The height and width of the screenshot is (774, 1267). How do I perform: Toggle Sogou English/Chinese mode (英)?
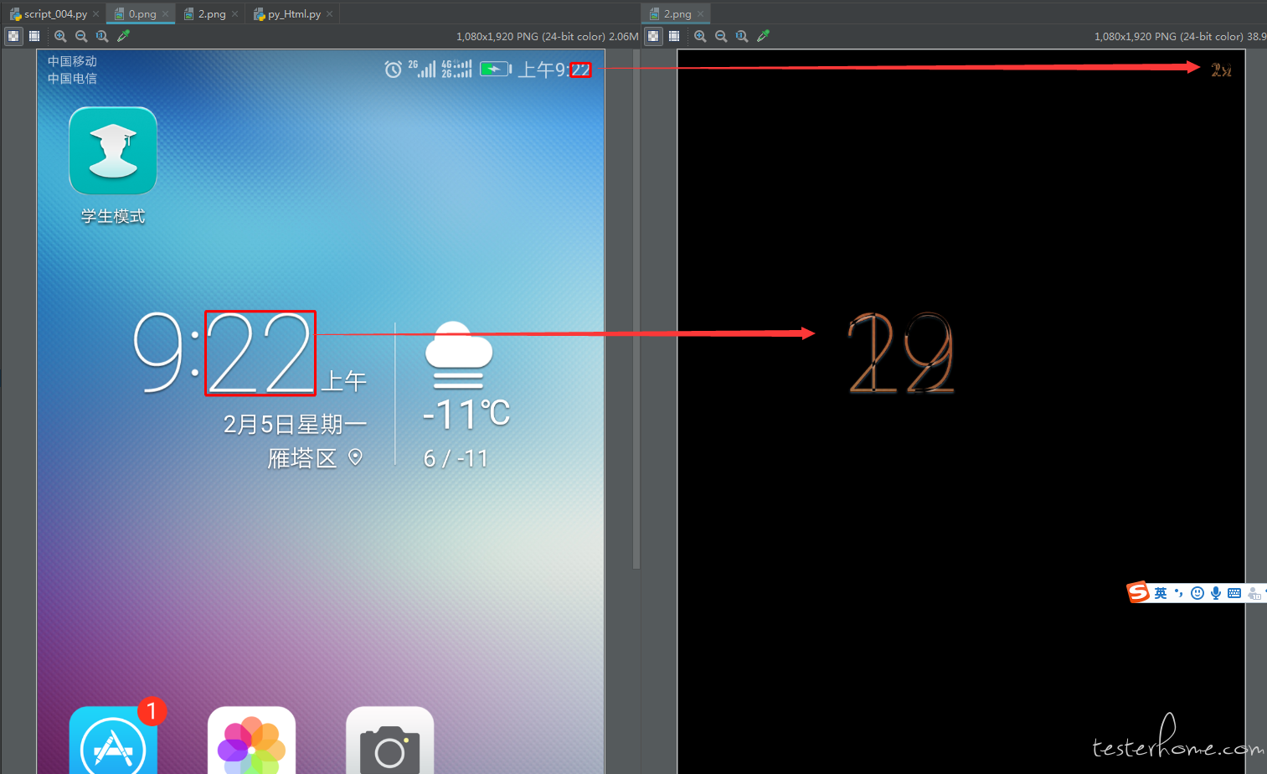(1161, 593)
